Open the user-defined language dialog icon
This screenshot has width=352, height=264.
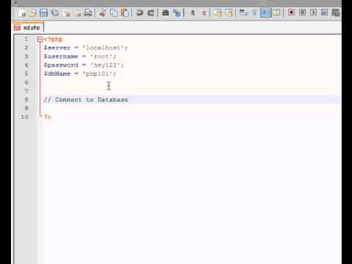[x=276, y=13]
